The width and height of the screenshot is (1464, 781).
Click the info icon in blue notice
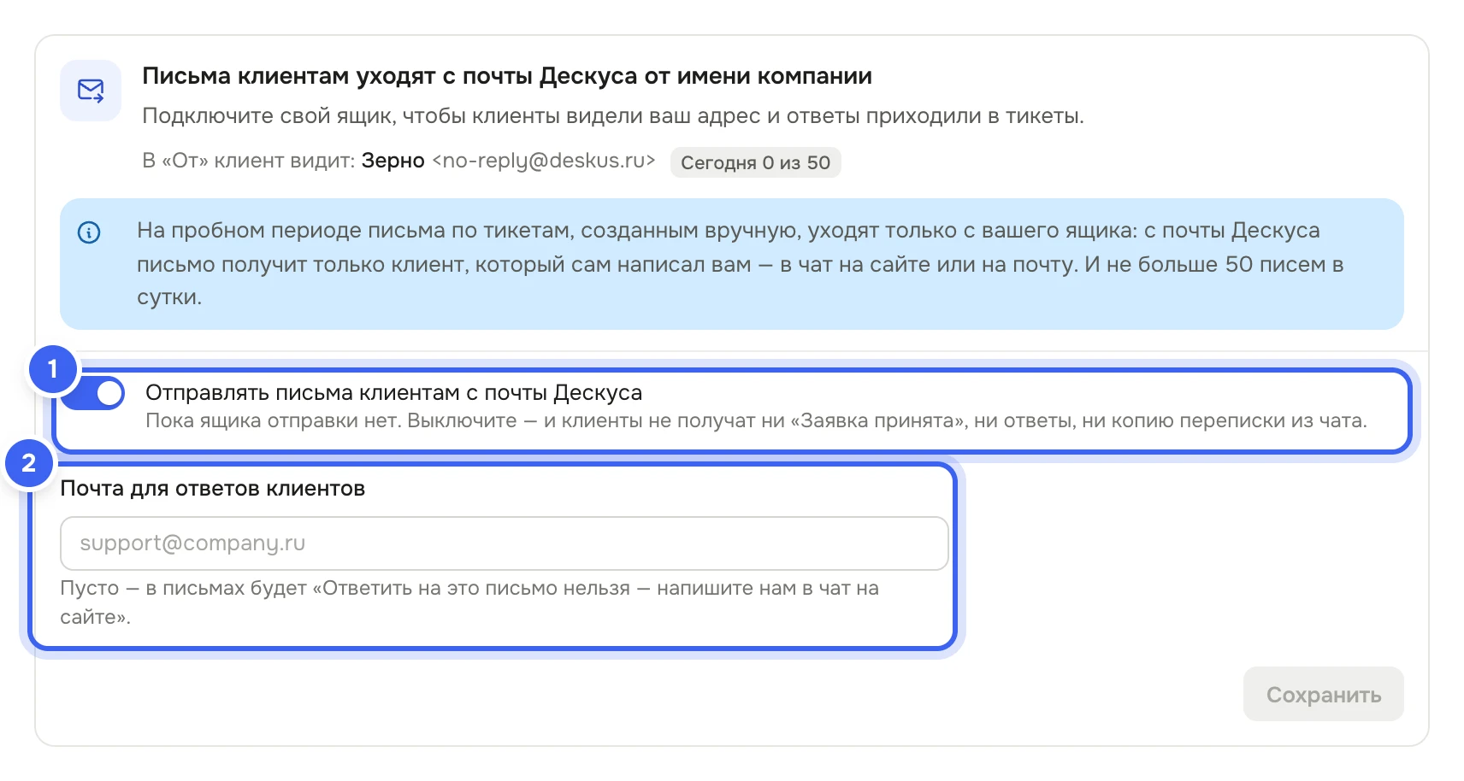[89, 232]
